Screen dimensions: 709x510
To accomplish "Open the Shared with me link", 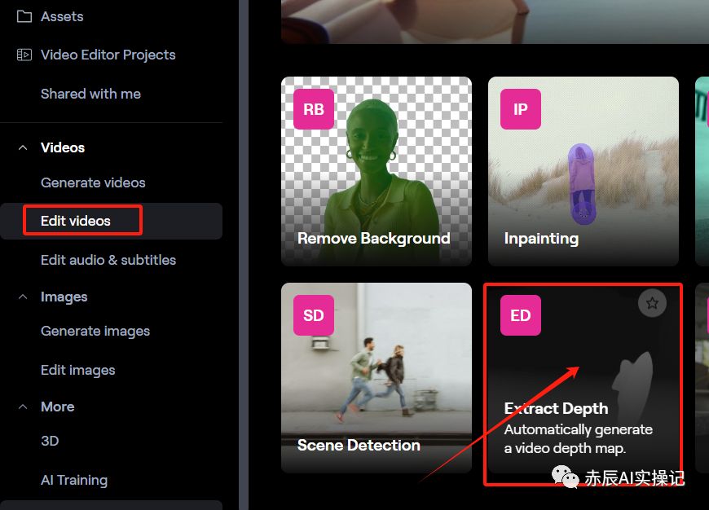I will [90, 94].
